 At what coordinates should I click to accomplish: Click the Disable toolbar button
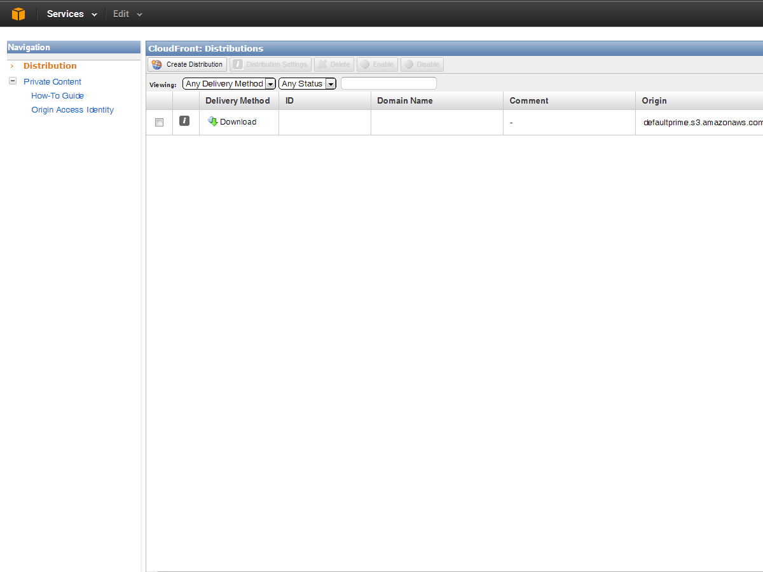[x=422, y=64]
